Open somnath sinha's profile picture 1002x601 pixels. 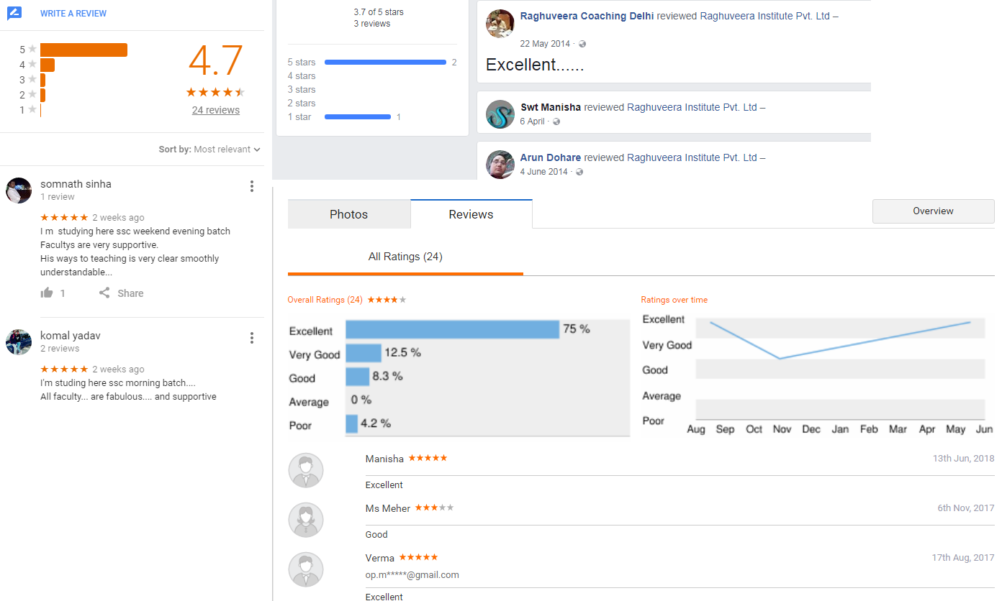pos(19,191)
